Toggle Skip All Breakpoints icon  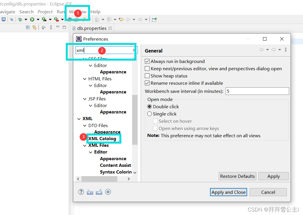12,19
